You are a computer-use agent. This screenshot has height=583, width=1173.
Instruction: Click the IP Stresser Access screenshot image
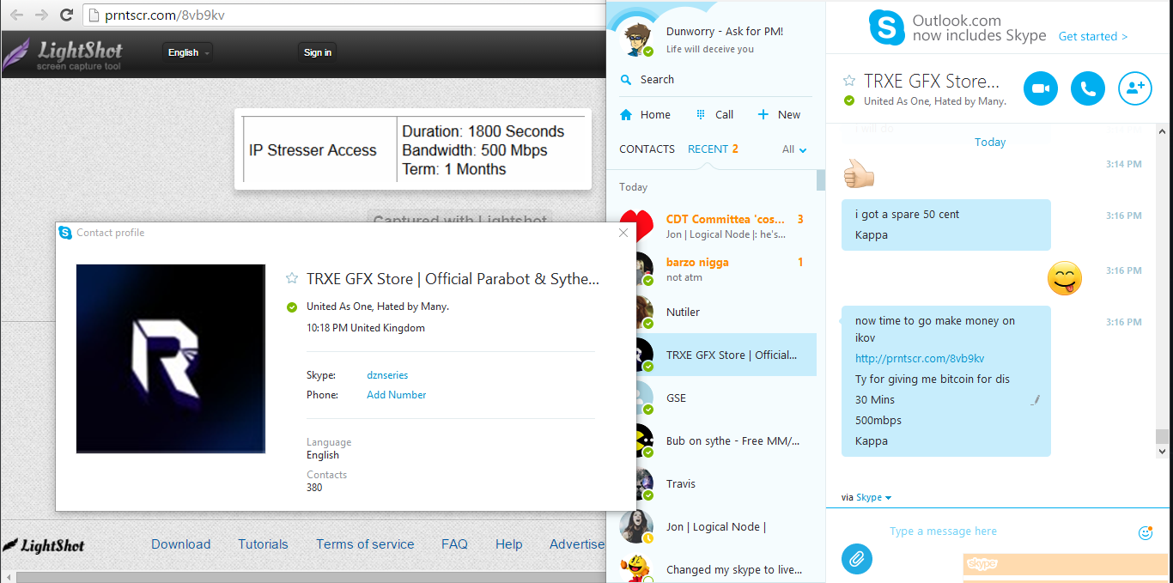(x=413, y=149)
